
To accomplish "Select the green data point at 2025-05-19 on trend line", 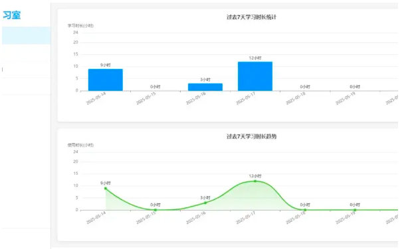I will coord(355,210).
